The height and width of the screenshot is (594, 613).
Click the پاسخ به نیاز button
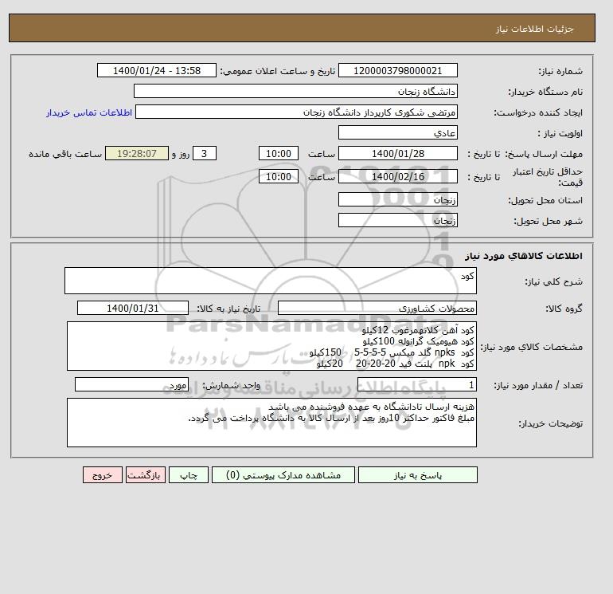click(x=417, y=475)
